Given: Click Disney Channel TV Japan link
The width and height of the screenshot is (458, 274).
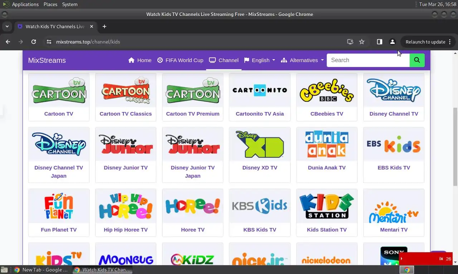Looking at the screenshot, I should (59, 172).
